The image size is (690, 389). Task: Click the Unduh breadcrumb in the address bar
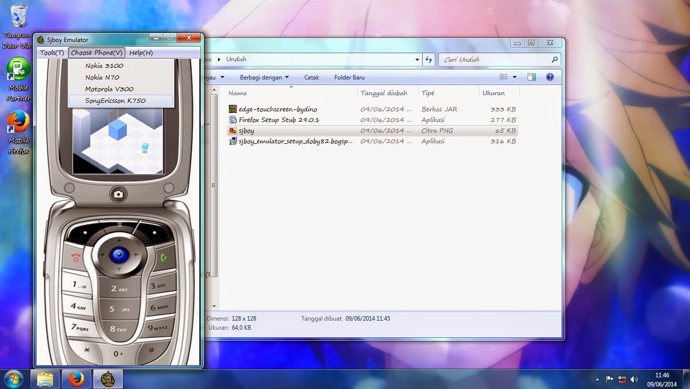[x=236, y=59]
